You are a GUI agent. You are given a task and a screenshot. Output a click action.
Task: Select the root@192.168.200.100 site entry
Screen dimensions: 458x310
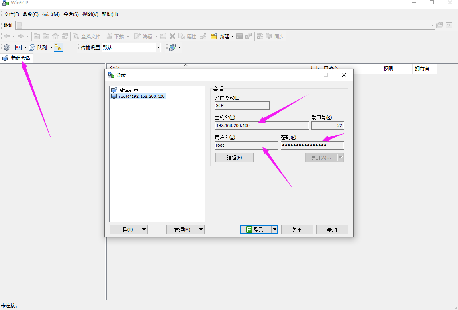point(138,96)
